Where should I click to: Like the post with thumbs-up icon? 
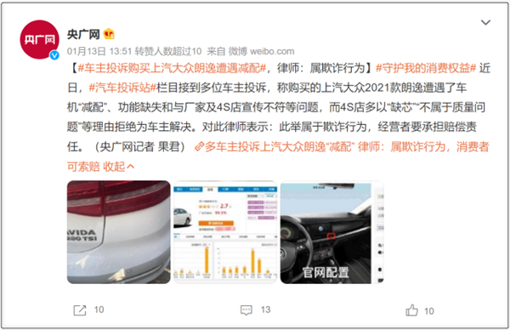coord(411,310)
